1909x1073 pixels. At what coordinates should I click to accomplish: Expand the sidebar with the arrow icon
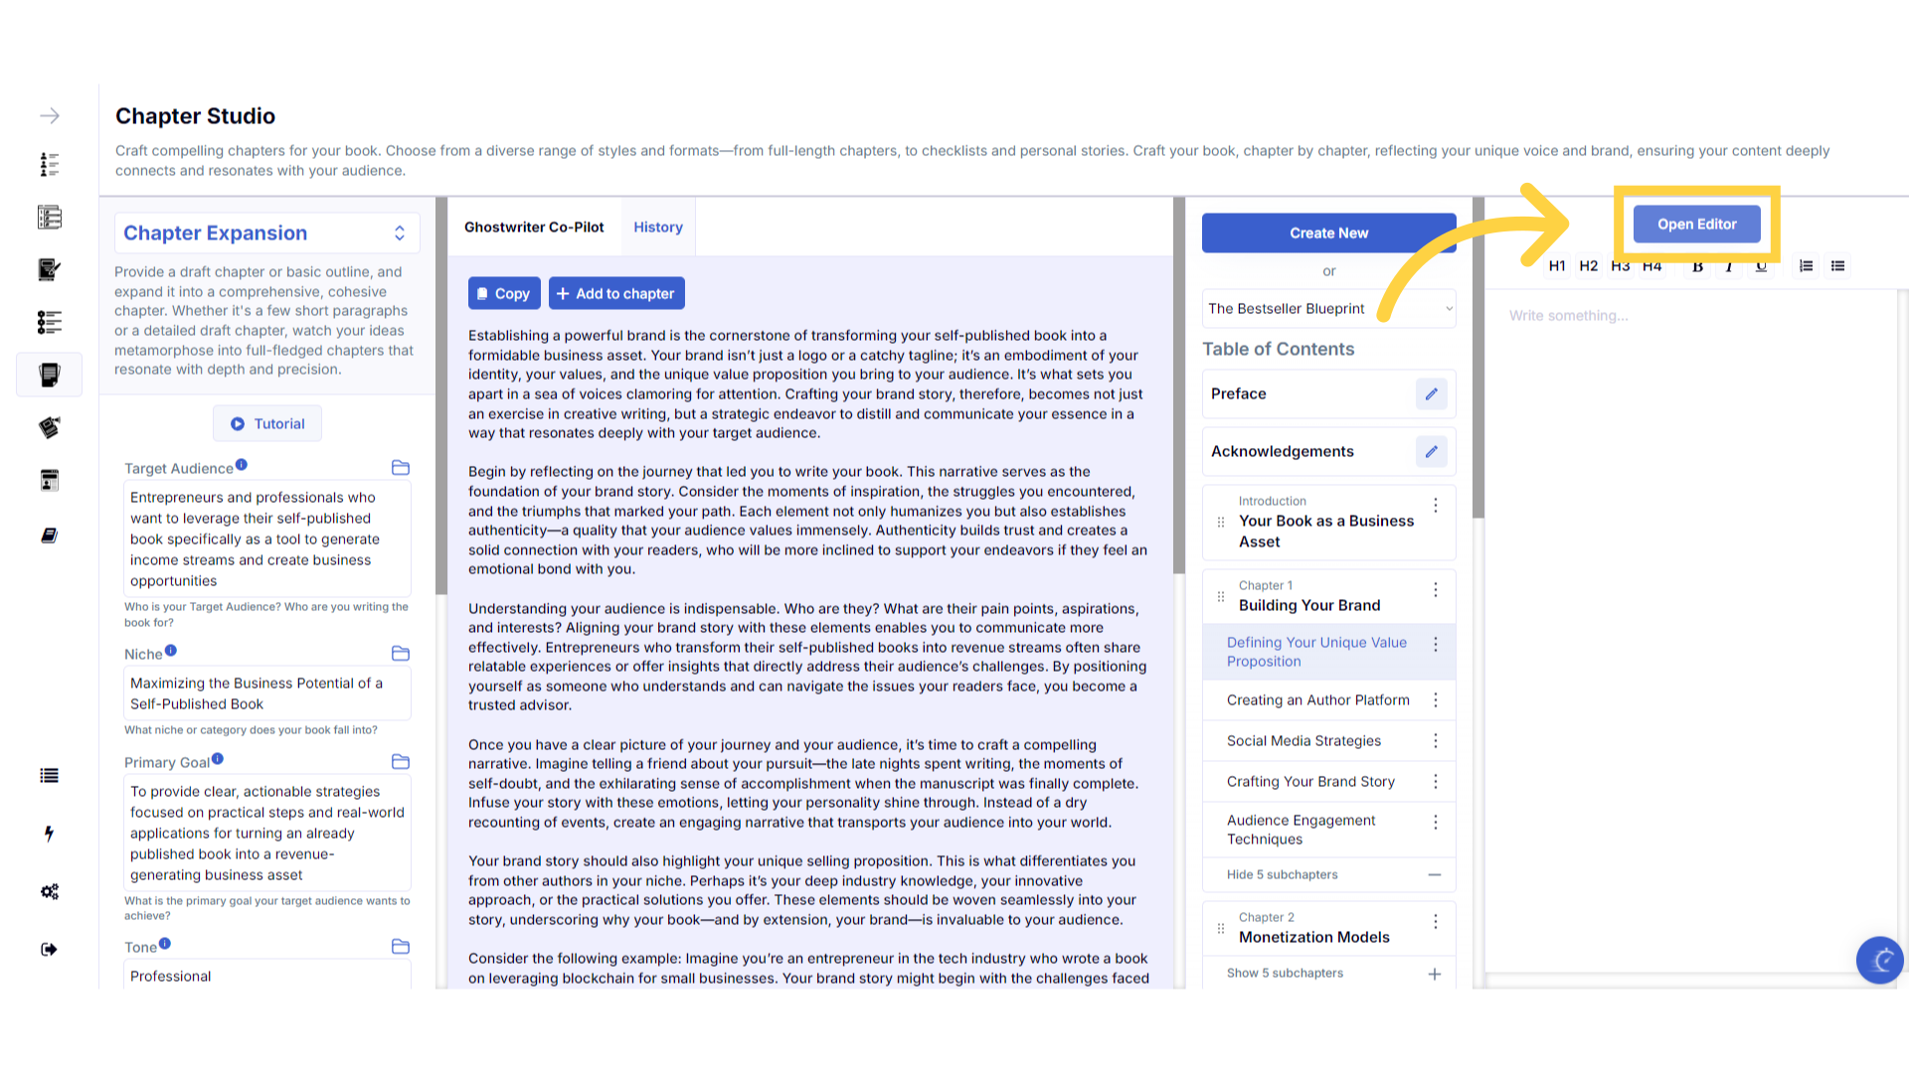click(49, 116)
